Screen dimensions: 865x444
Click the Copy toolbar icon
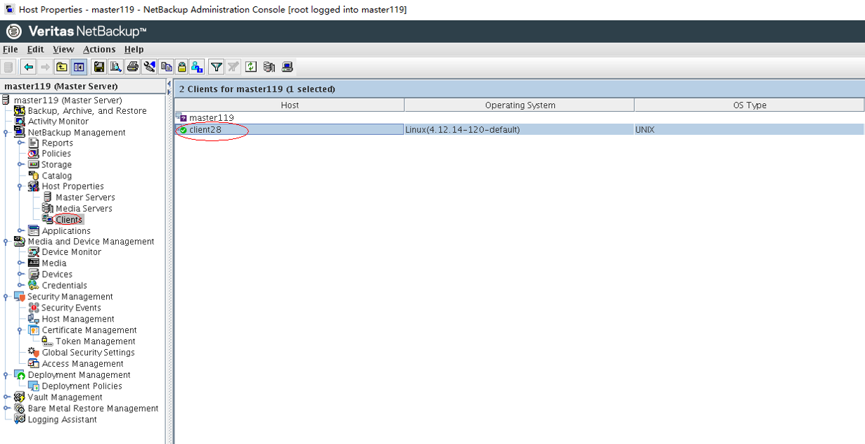[x=166, y=67]
